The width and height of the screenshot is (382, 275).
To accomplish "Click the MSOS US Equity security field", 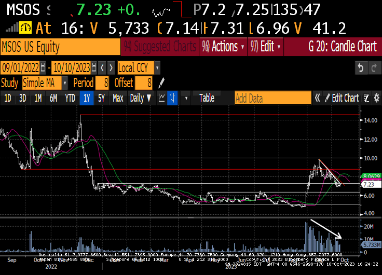I will tap(60, 46).
